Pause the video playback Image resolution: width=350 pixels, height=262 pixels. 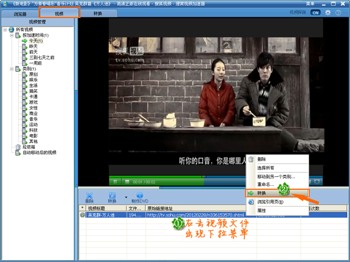click(115, 182)
